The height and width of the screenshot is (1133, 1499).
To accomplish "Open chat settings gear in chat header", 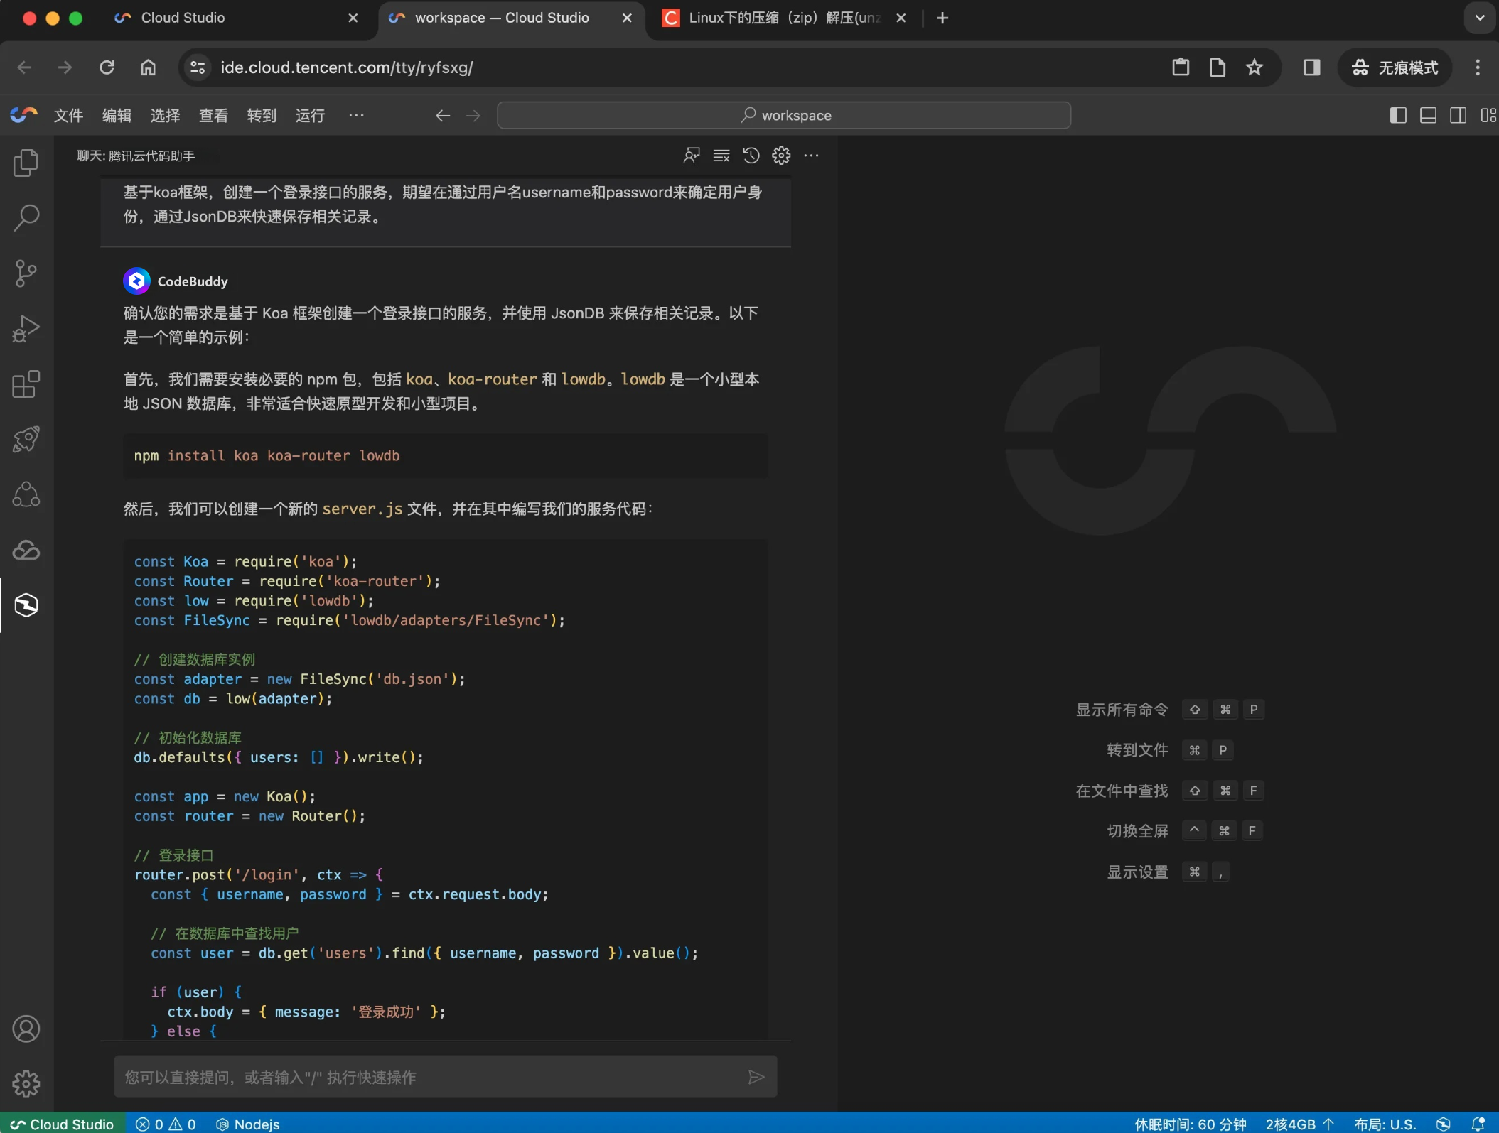I will tap(781, 156).
